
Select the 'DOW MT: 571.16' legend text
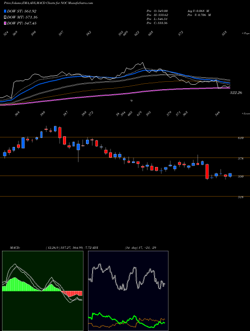tap(22, 18)
